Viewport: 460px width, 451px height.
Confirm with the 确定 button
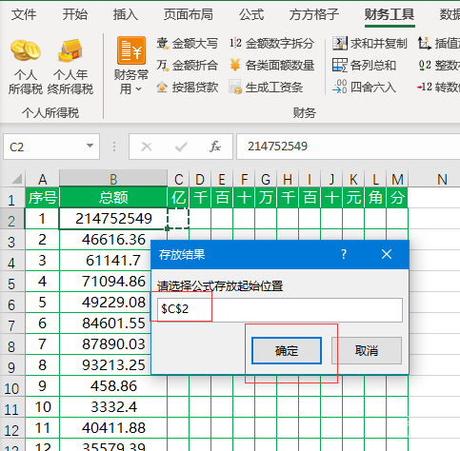(287, 350)
